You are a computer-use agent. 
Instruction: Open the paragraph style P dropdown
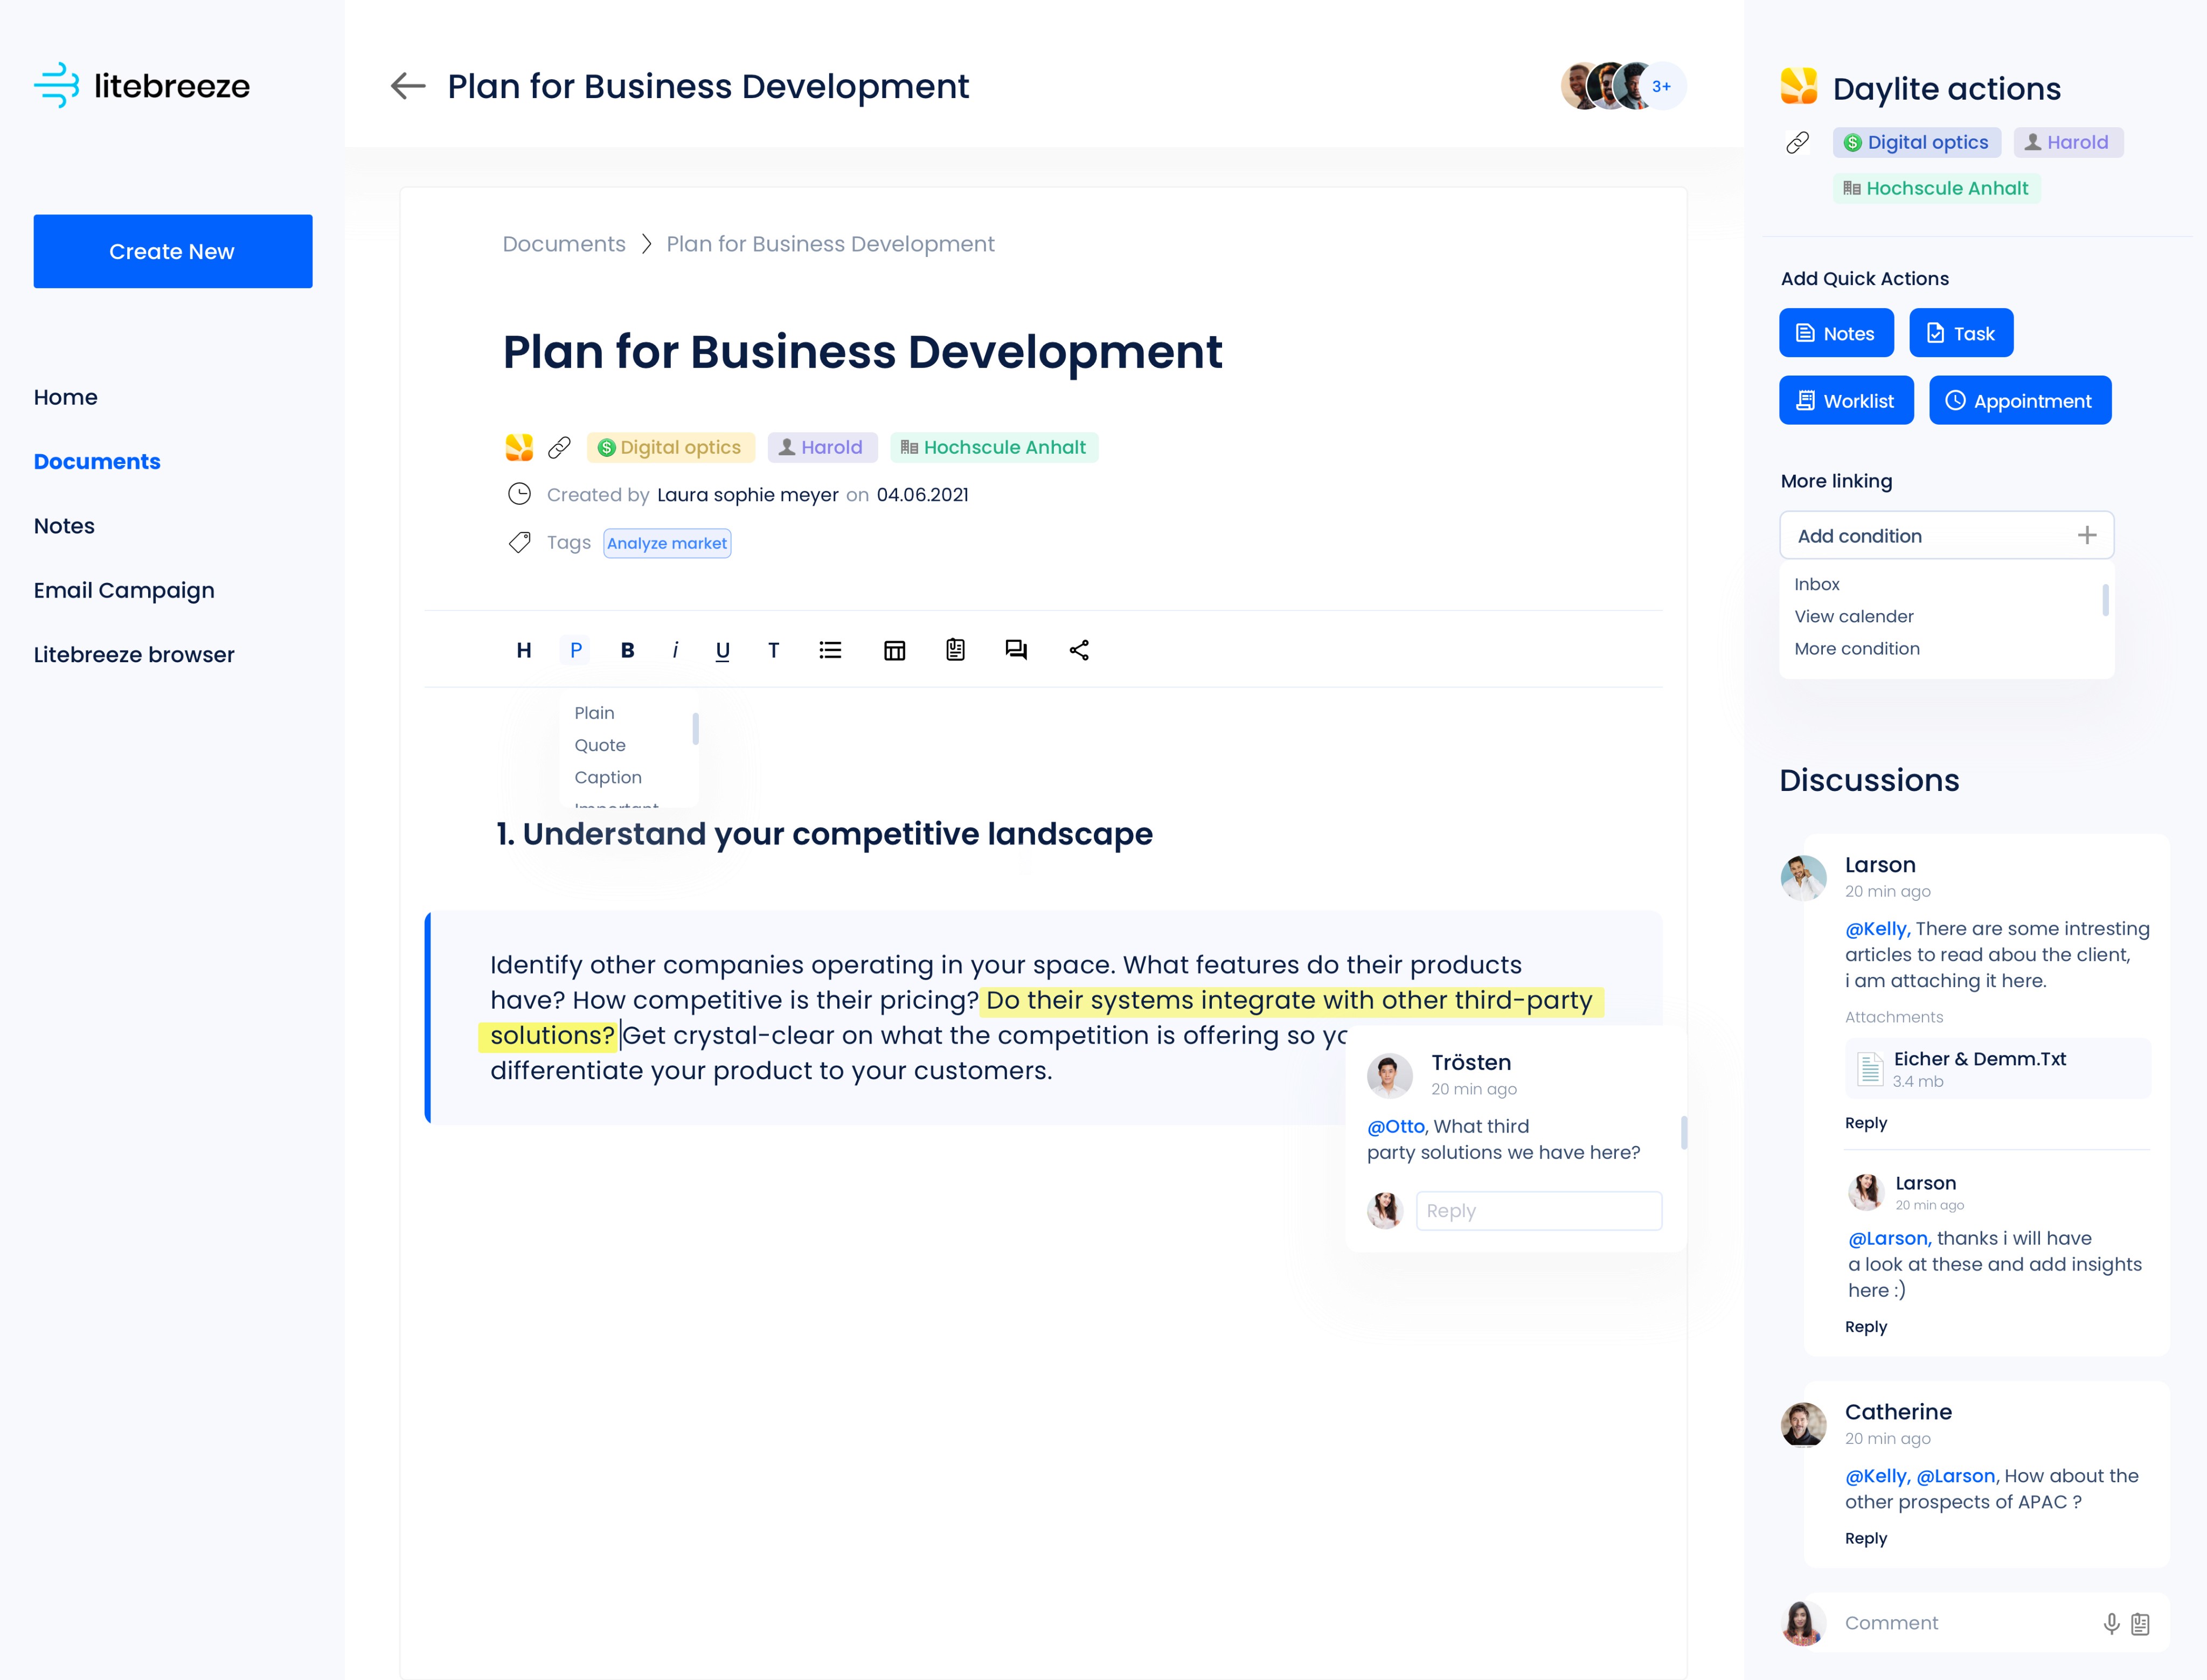pyautogui.click(x=576, y=650)
